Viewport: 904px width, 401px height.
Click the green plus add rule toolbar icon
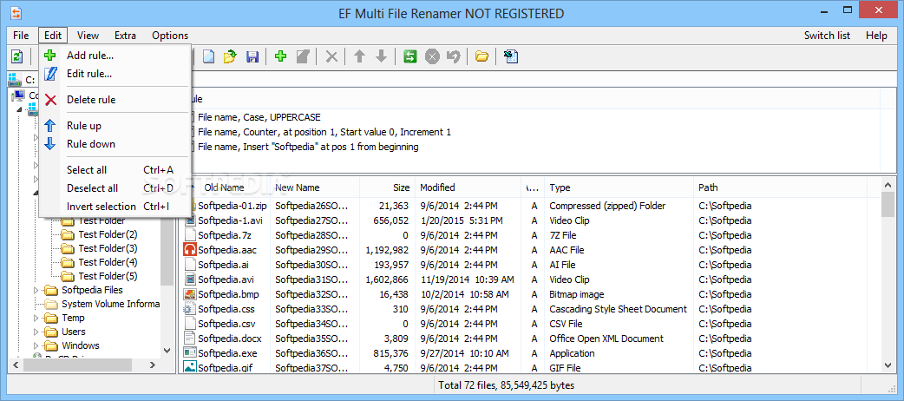pyautogui.click(x=281, y=56)
